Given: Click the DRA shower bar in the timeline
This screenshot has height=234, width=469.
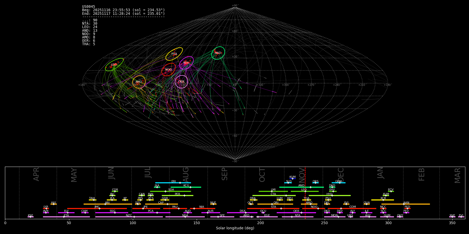Looking at the screenshot, I should click(x=254, y=200).
